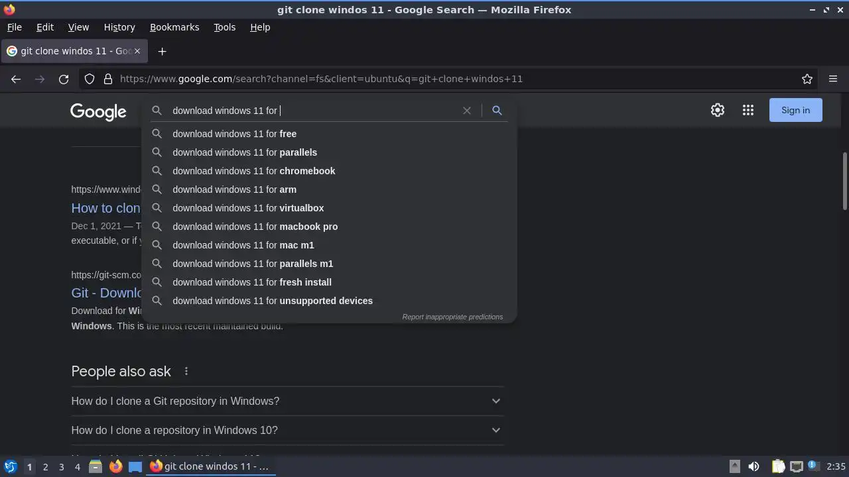
Task: Go to Google homepage via logo
Action: coord(98,111)
